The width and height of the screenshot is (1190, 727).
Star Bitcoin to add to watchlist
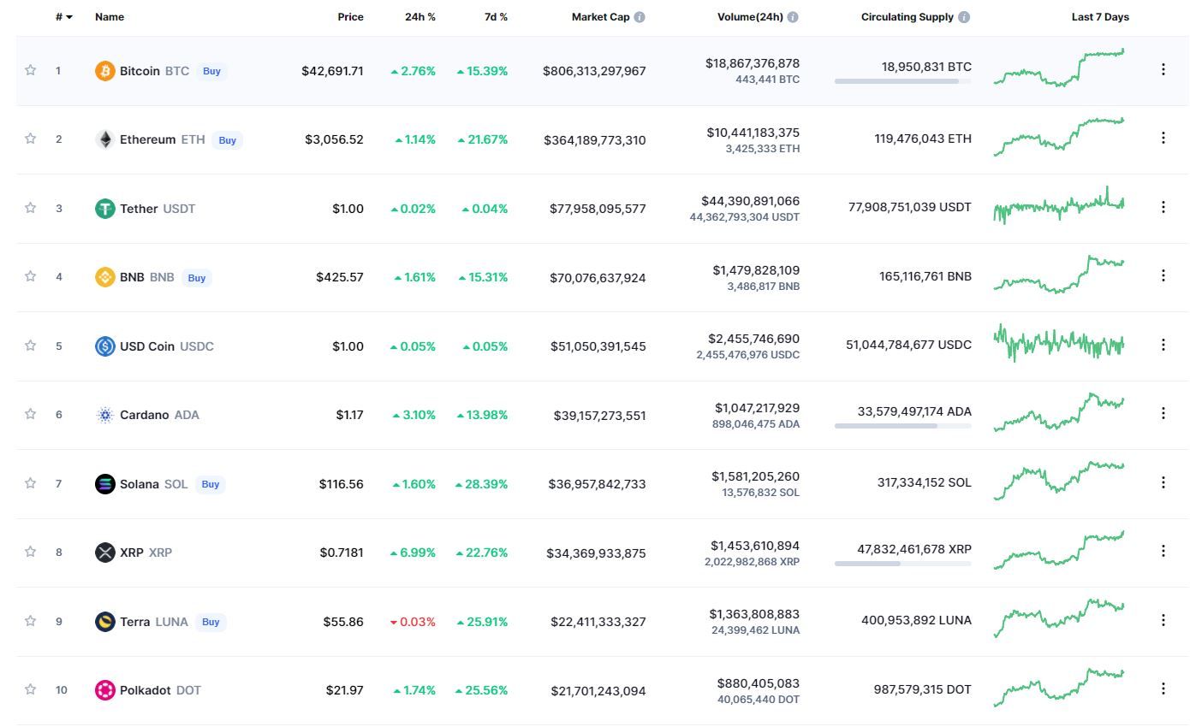coord(31,70)
